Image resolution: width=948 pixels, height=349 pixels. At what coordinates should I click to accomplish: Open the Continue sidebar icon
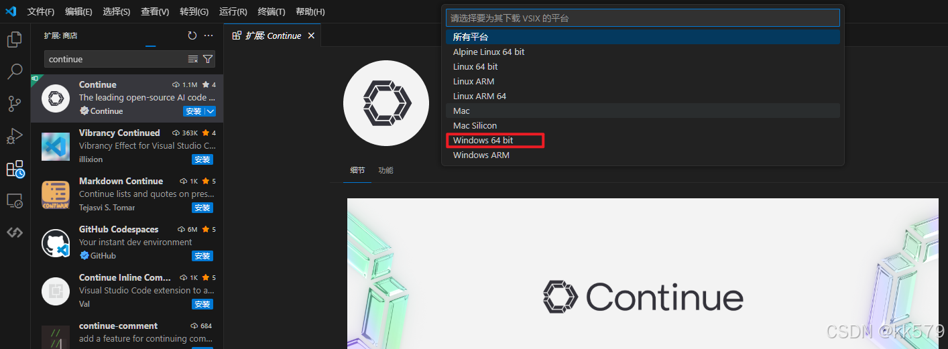click(15, 232)
